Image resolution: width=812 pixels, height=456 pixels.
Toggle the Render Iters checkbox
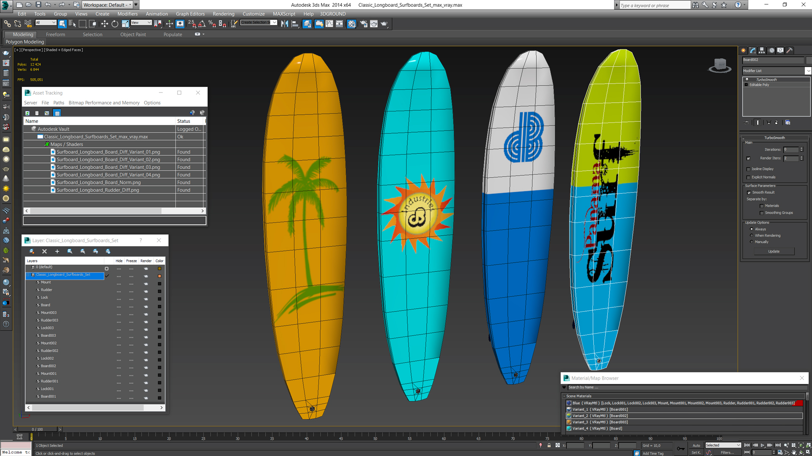tap(749, 158)
